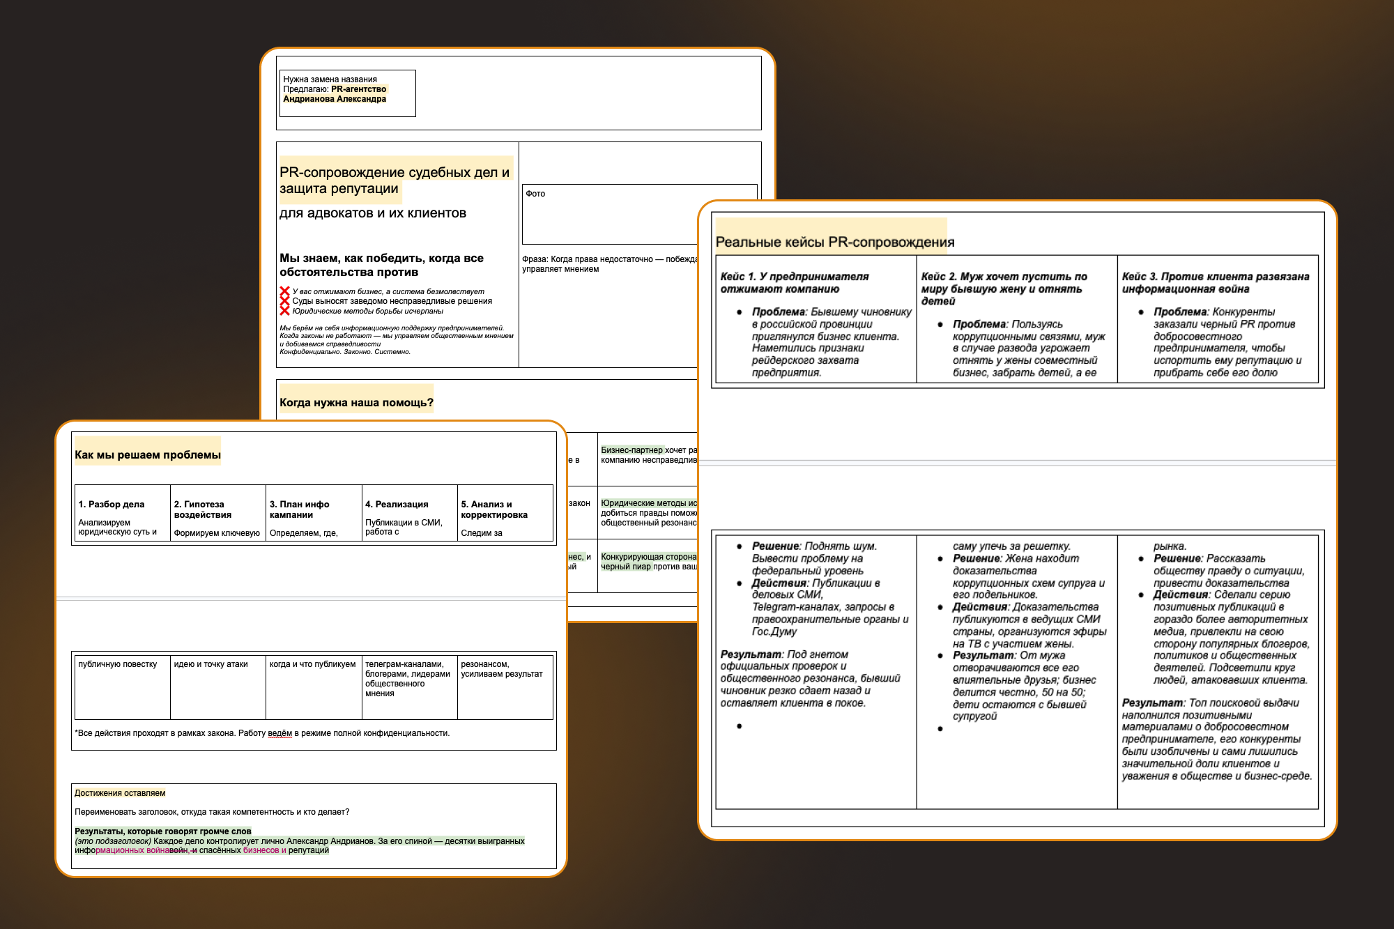The image size is (1394, 929).
Task: Click green-highlighted 'Бизнес-партнер' text
Action: tap(633, 450)
